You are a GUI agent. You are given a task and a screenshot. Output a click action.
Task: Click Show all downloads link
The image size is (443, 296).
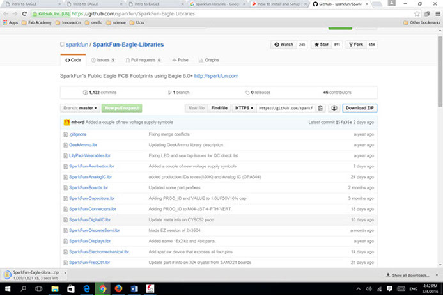[x=410, y=275]
